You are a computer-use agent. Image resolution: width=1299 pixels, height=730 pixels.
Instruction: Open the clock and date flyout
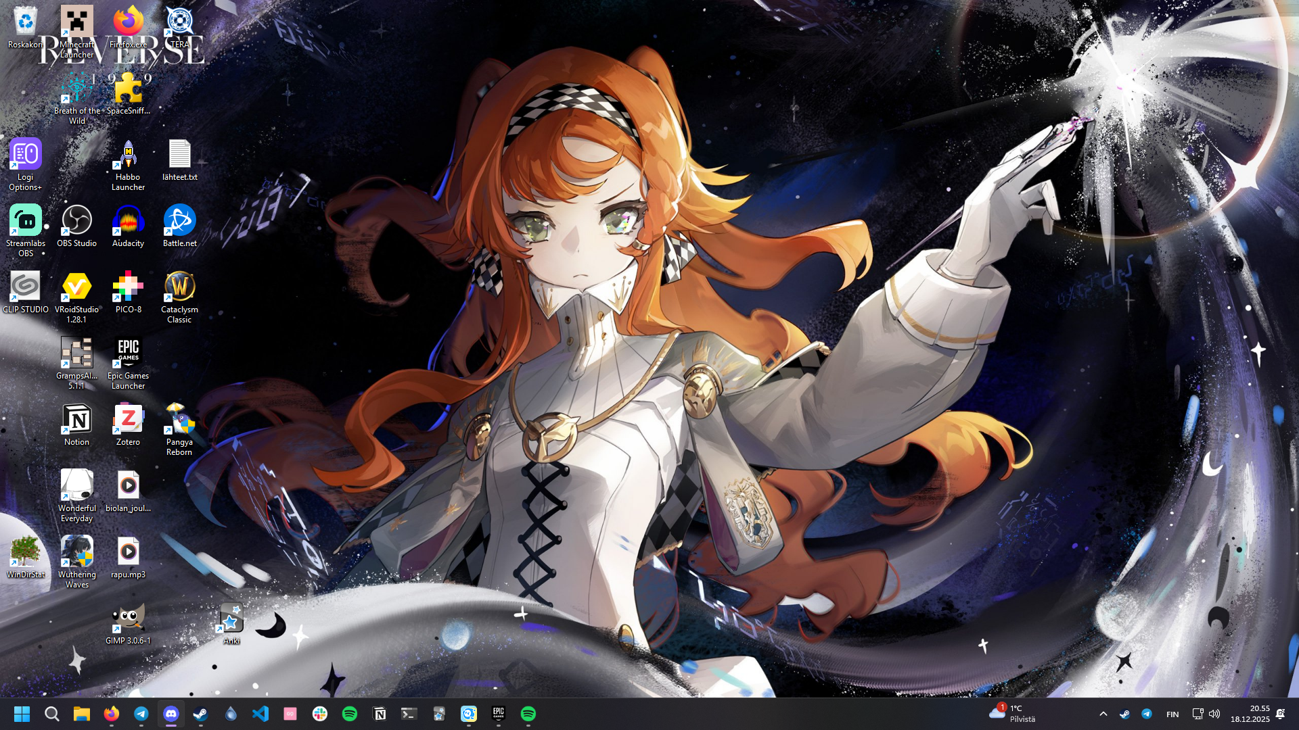click(1250, 714)
